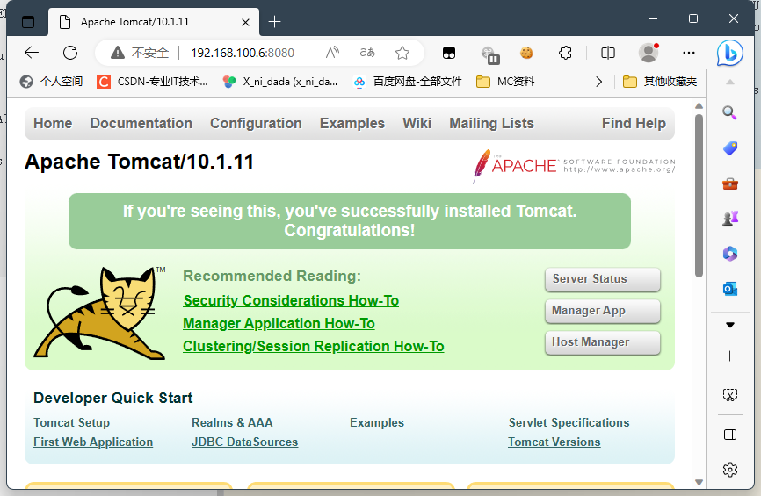The width and height of the screenshot is (761, 496).
Task: Add a sidebar app with plus icon
Action: point(730,356)
